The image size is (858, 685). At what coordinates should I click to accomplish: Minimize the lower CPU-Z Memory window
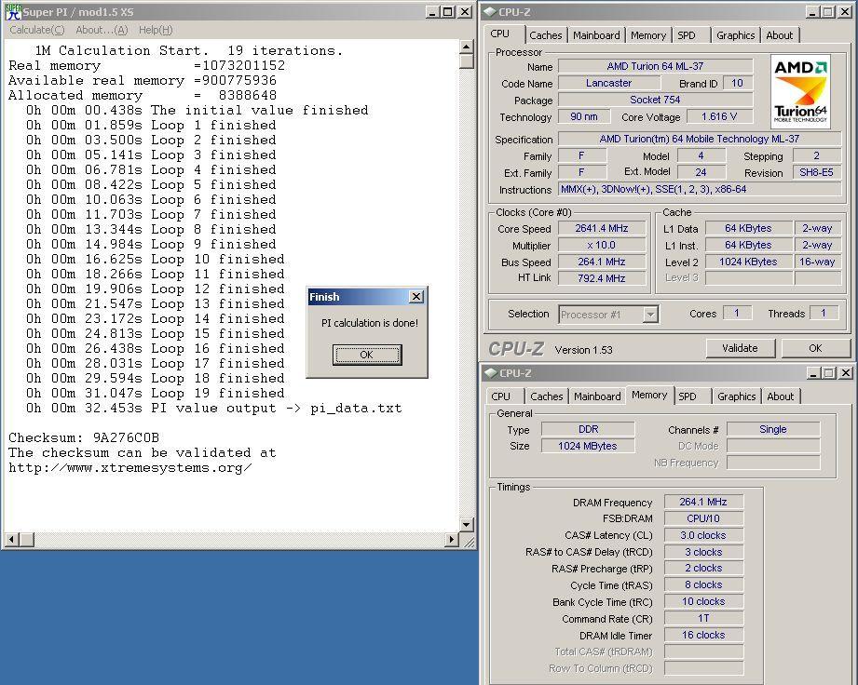(x=813, y=373)
